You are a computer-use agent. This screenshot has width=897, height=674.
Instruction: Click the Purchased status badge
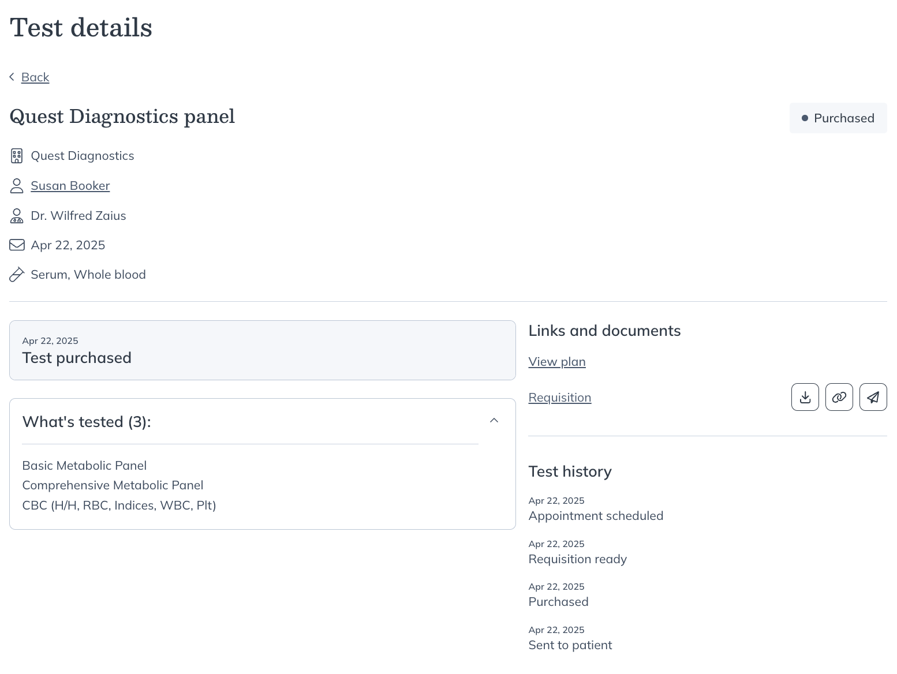click(838, 118)
